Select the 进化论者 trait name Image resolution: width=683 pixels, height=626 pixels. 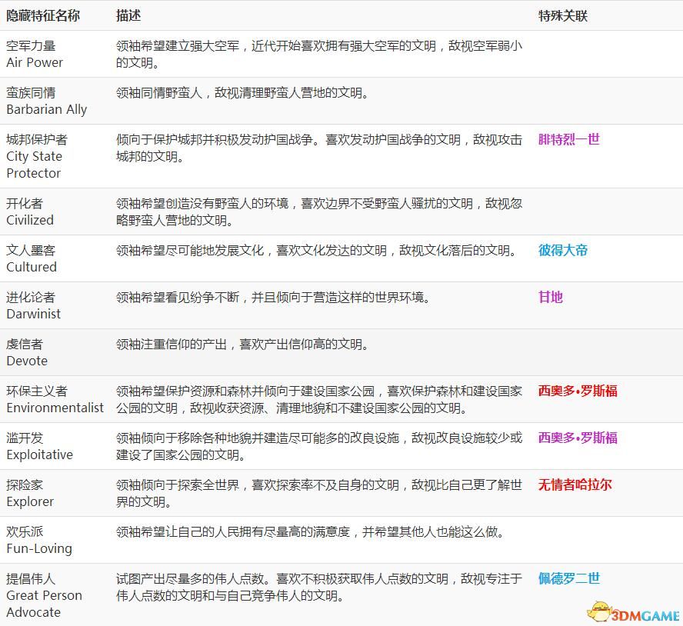31,297
